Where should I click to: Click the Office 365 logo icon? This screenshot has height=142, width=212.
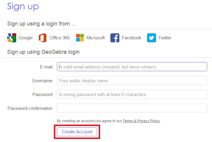(43, 38)
